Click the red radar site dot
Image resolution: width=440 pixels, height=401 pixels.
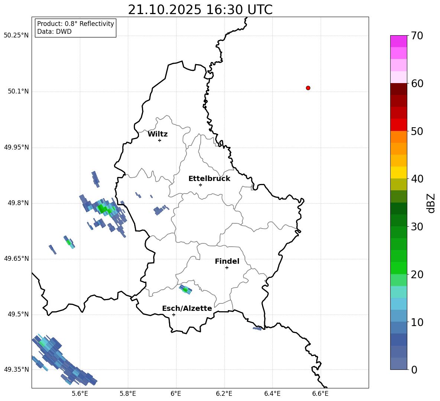(308, 88)
